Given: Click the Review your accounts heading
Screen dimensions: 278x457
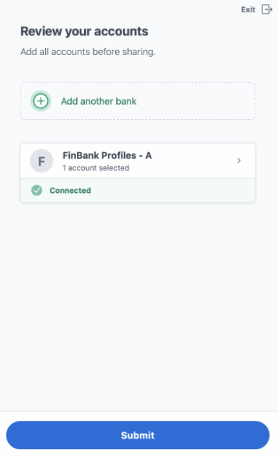Looking at the screenshot, I should pyautogui.click(x=85, y=31).
